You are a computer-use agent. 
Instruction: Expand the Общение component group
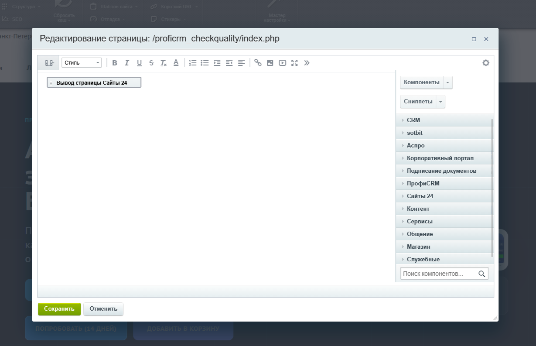(444, 234)
